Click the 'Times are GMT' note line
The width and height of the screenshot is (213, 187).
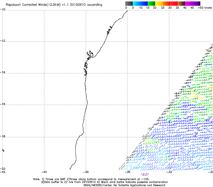pyautogui.click(x=91, y=179)
